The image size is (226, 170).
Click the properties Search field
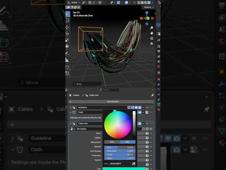[x=109, y=90]
